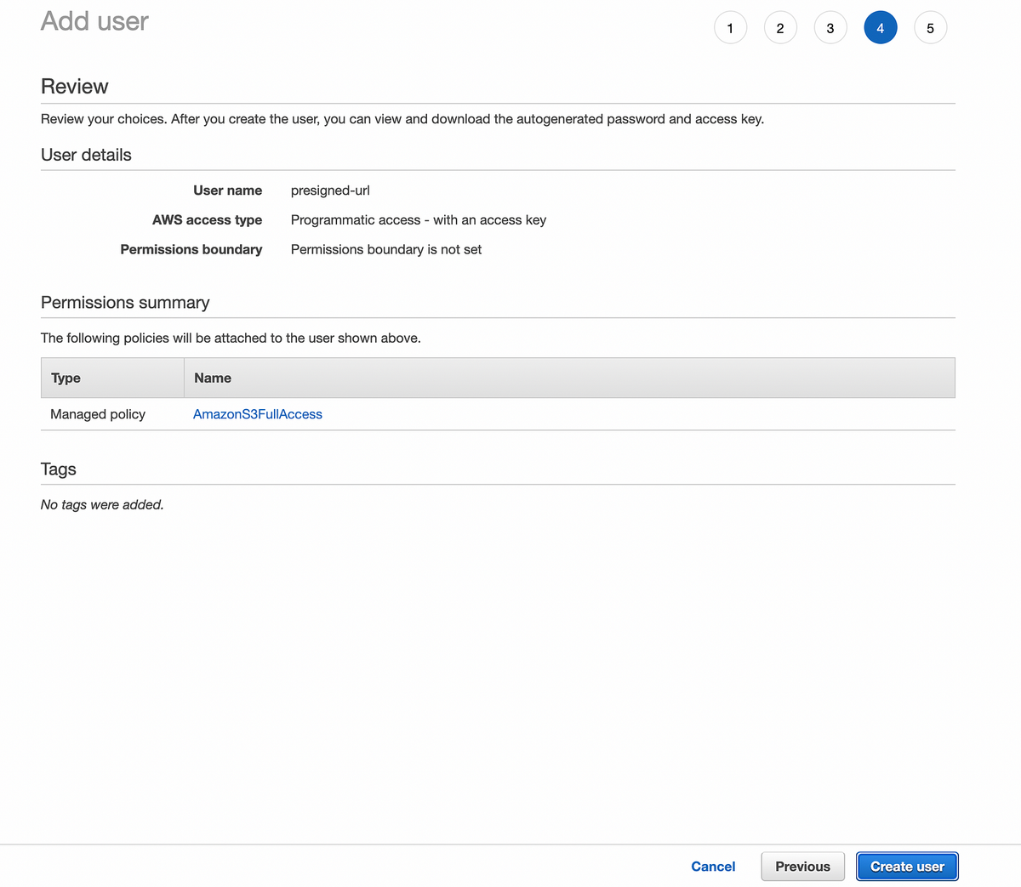
Task: Click the Name column header
Action: click(569, 378)
